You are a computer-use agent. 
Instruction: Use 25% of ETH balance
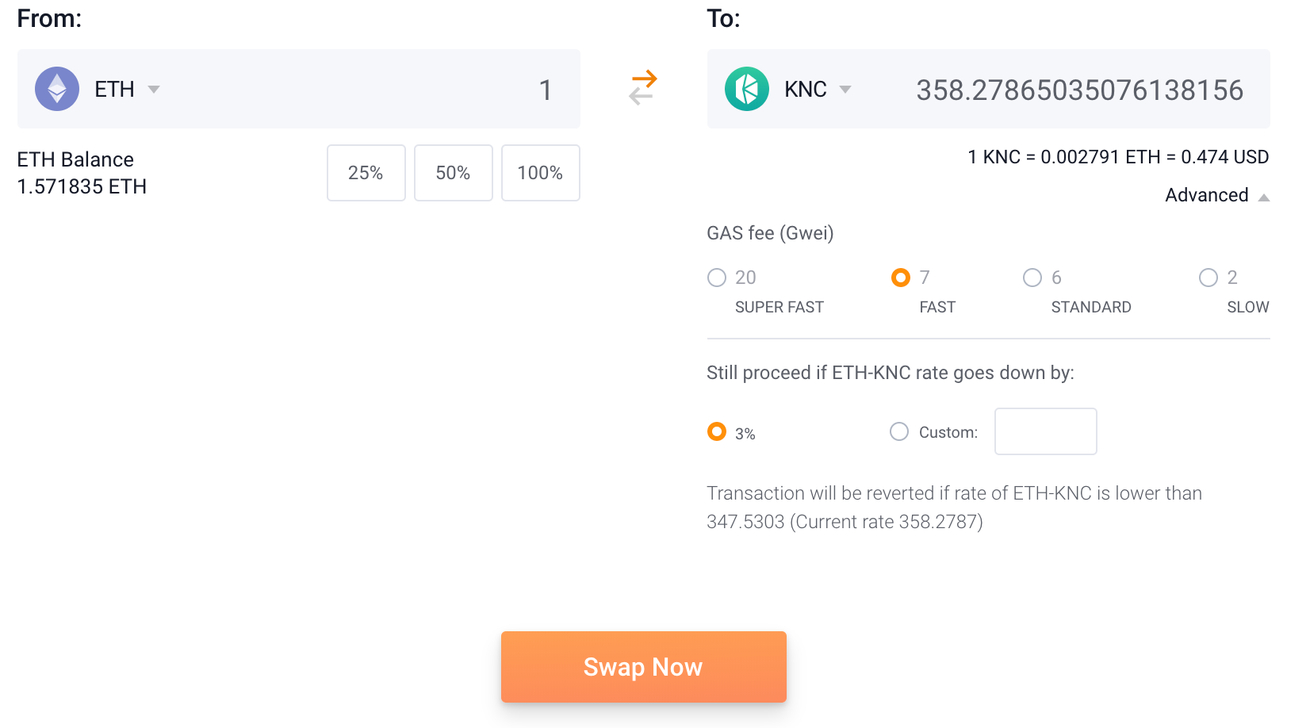pos(366,173)
